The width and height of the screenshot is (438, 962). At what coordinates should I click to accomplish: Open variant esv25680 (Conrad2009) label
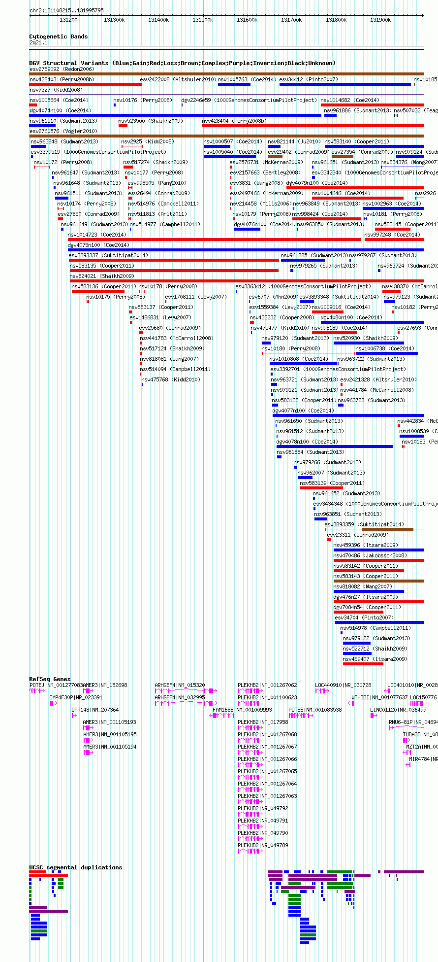(x=170, y=328)
